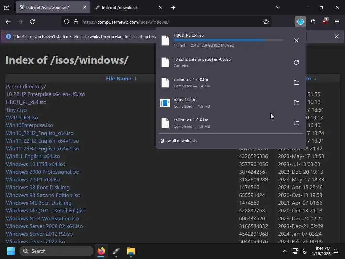Show caillou-os-1-0-0.flp in folder
This screenshot has width=345, height=259.
pyautogui.click(x=296, y=83)
